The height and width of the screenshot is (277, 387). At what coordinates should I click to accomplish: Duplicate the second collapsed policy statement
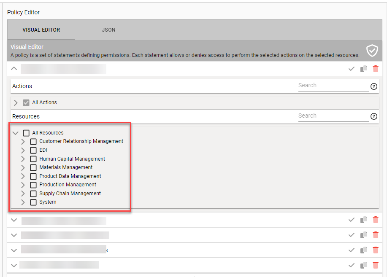[x=363, y=235]
